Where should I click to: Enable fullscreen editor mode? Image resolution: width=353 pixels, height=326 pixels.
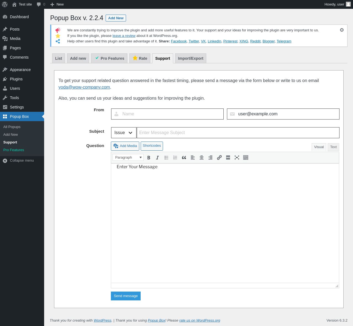(237, 157)
